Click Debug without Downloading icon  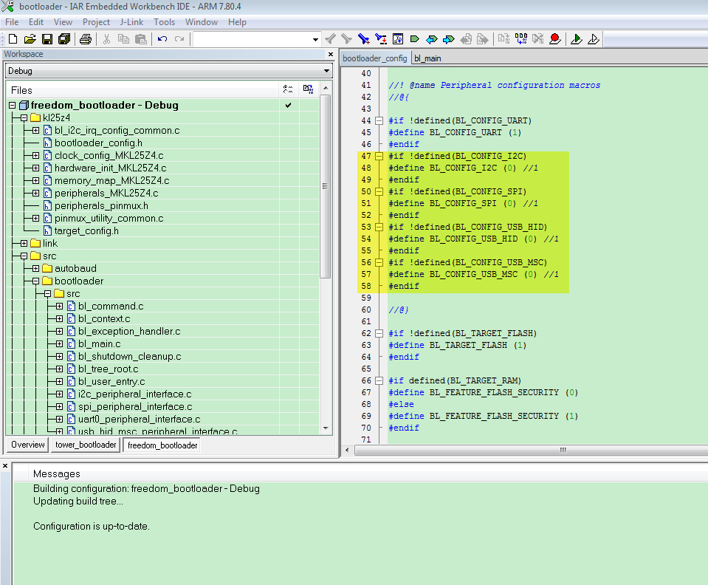coord(594,39)
